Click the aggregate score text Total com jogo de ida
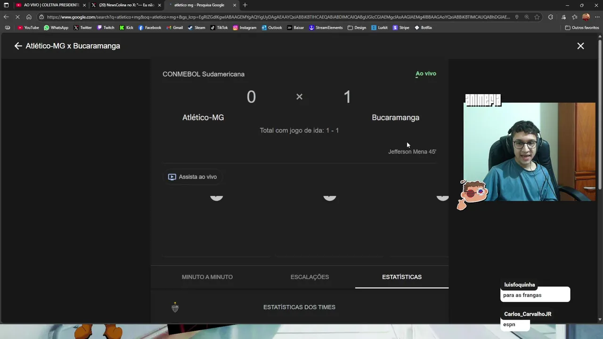The image size is (603, 339). click(x=299, y=130)
